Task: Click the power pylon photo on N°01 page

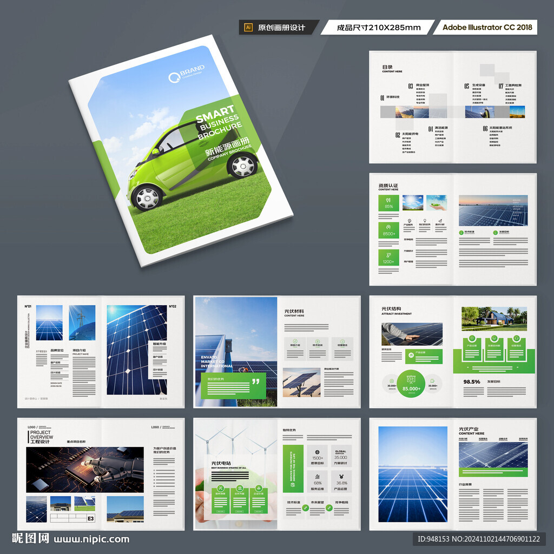Action: pyautogui.click(x=82, y=323)
